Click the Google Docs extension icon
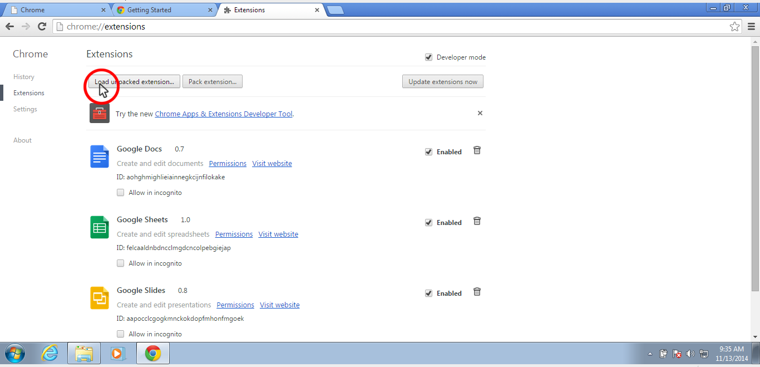This screenshot has height=367, width=760. click(x=100, y=156)
